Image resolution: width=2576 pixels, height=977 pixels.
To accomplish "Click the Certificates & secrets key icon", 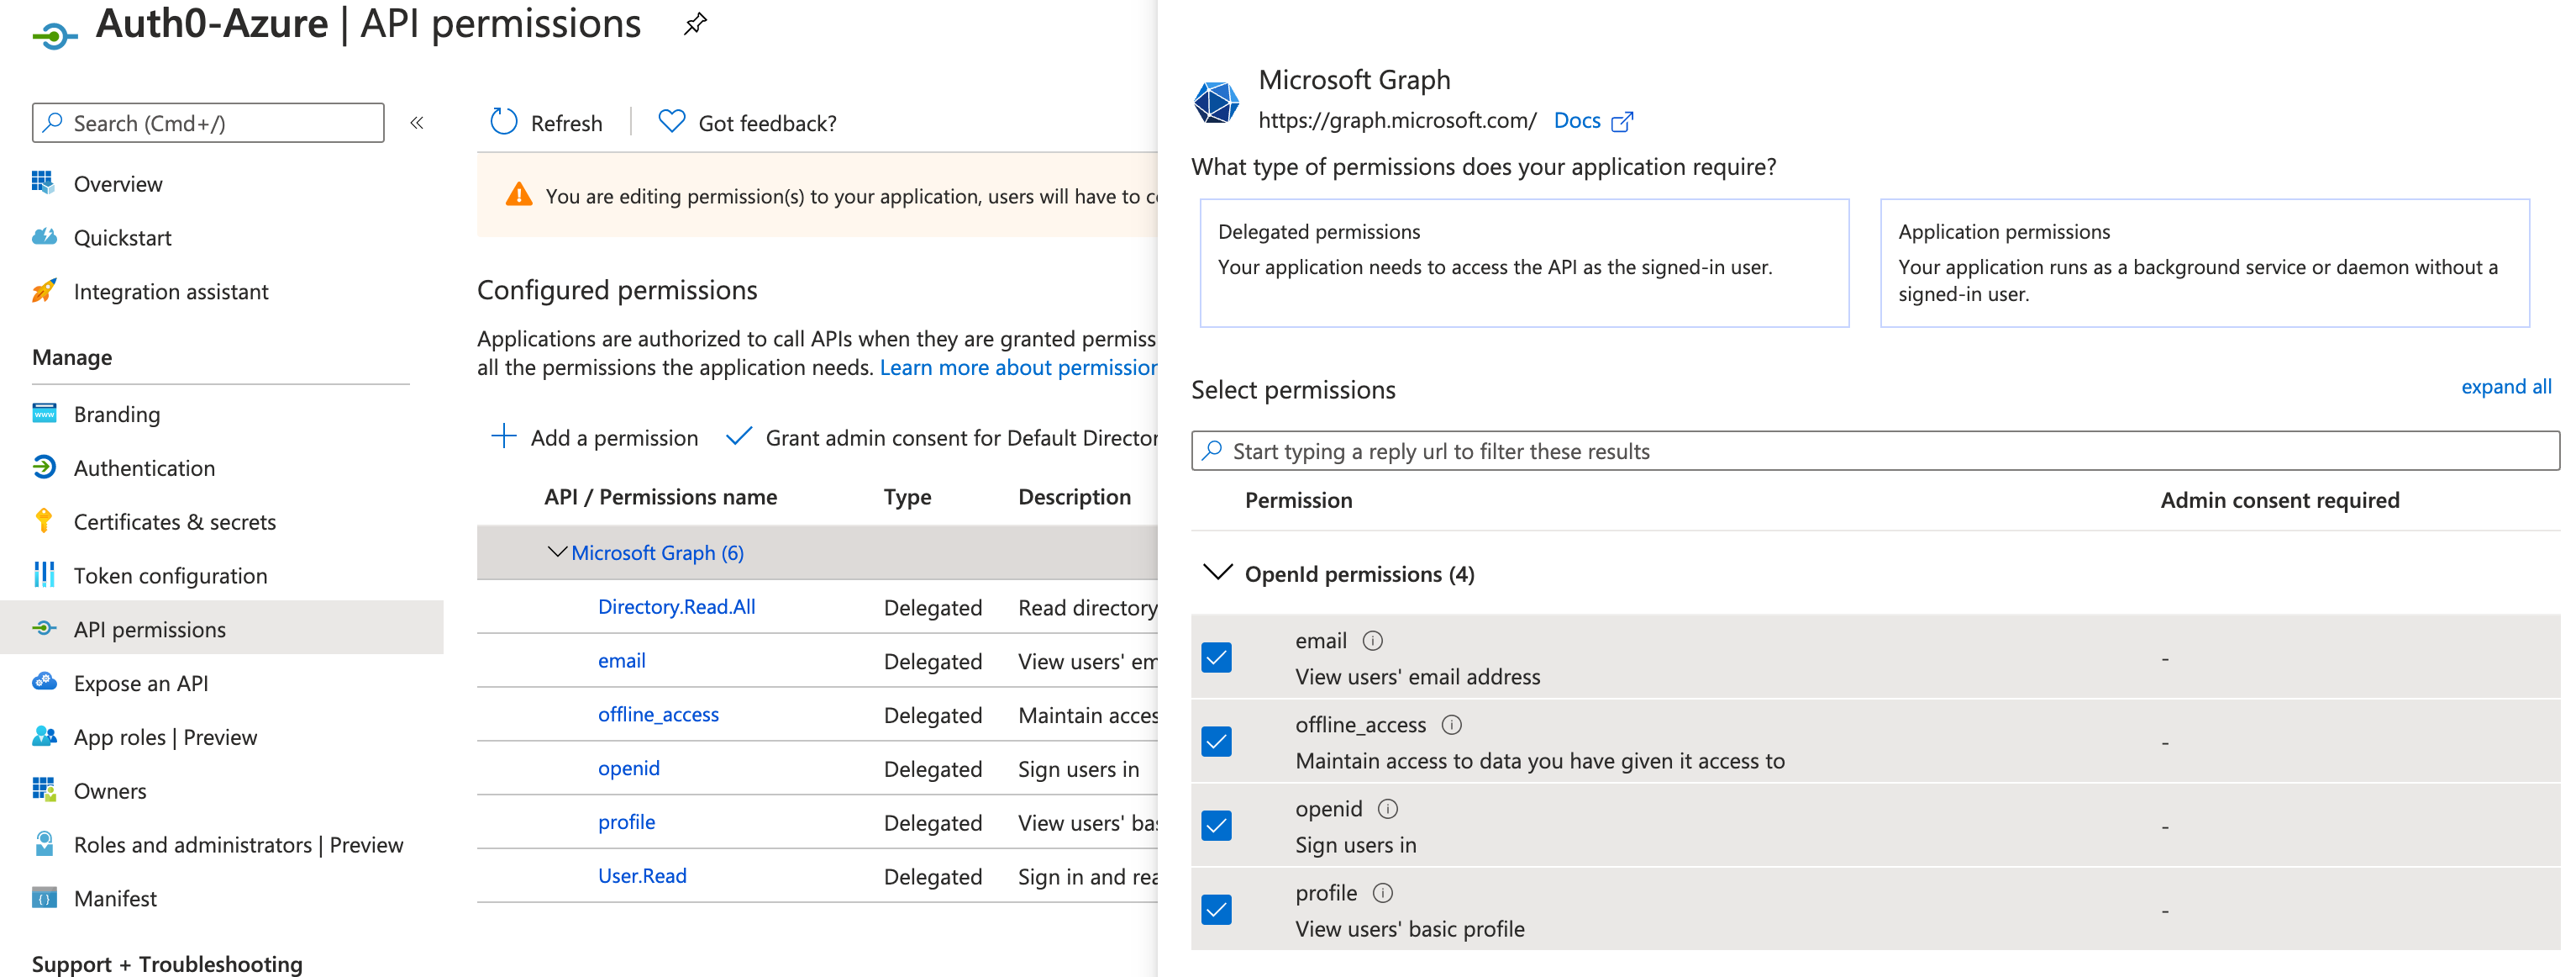I will pos(43,520).
